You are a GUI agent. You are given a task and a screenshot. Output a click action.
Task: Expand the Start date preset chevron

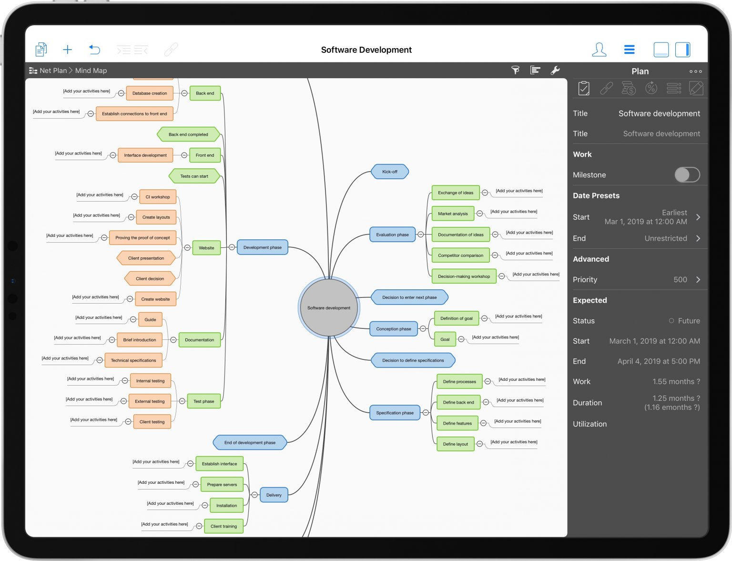[x=698, y=217]
